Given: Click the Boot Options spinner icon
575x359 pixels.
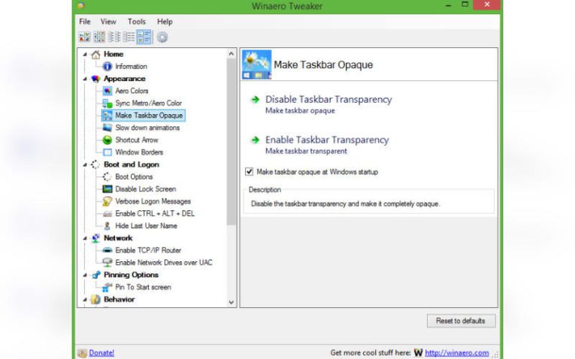Looking at the screenshot, I should coord(107,176).
